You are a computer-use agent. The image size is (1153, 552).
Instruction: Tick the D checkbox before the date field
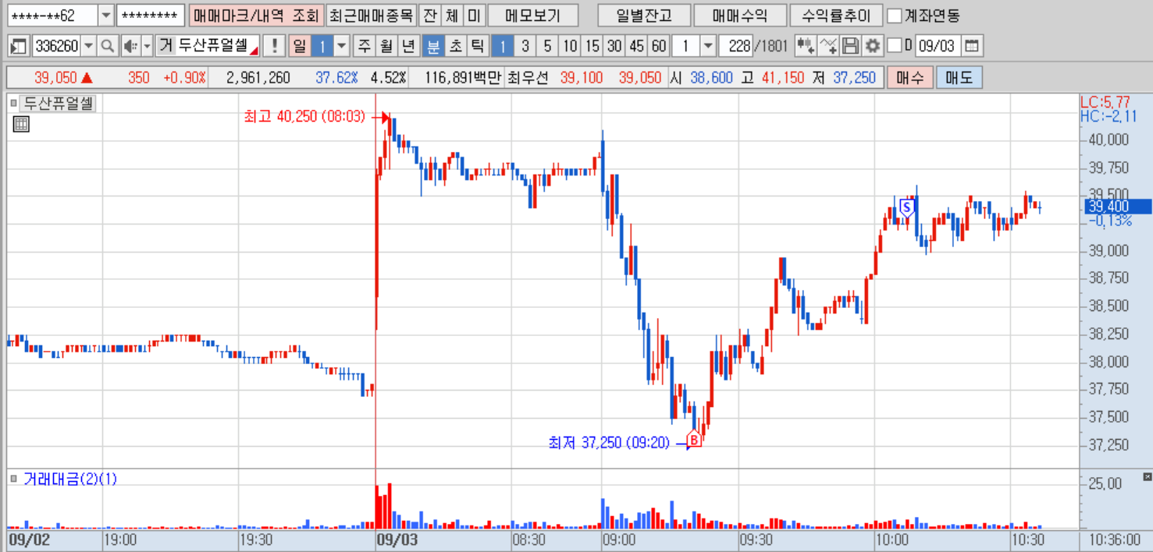click(x=894, y=45)
